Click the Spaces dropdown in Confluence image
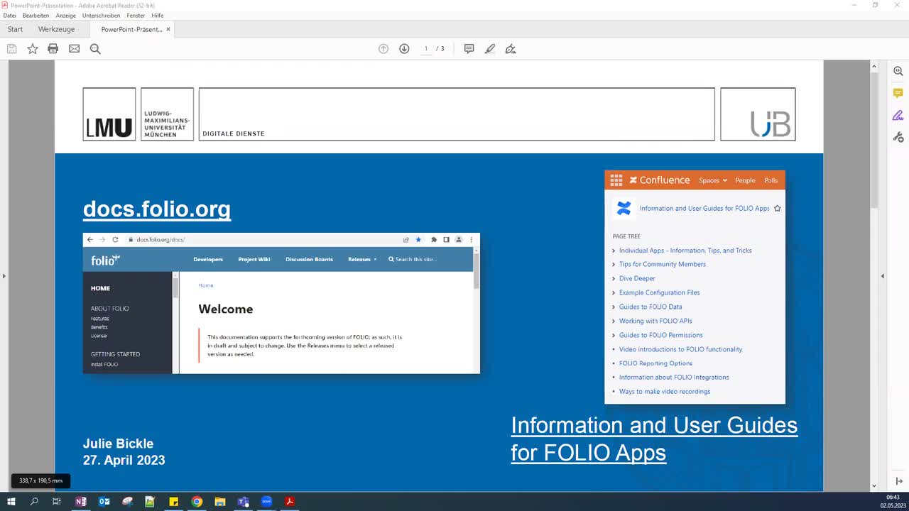 (713, 180)
